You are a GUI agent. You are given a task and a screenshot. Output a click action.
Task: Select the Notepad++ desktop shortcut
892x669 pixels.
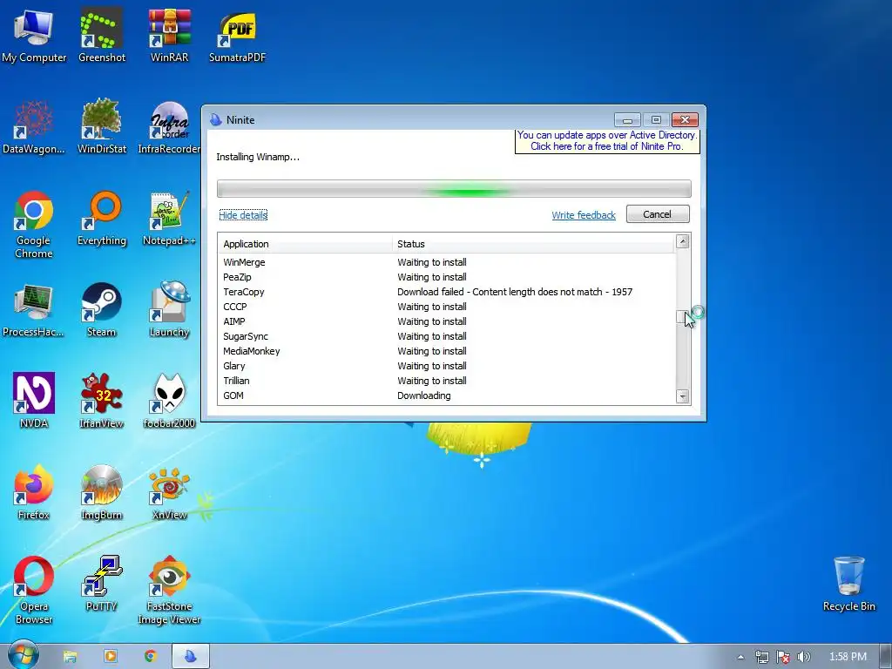coord(169,219)
